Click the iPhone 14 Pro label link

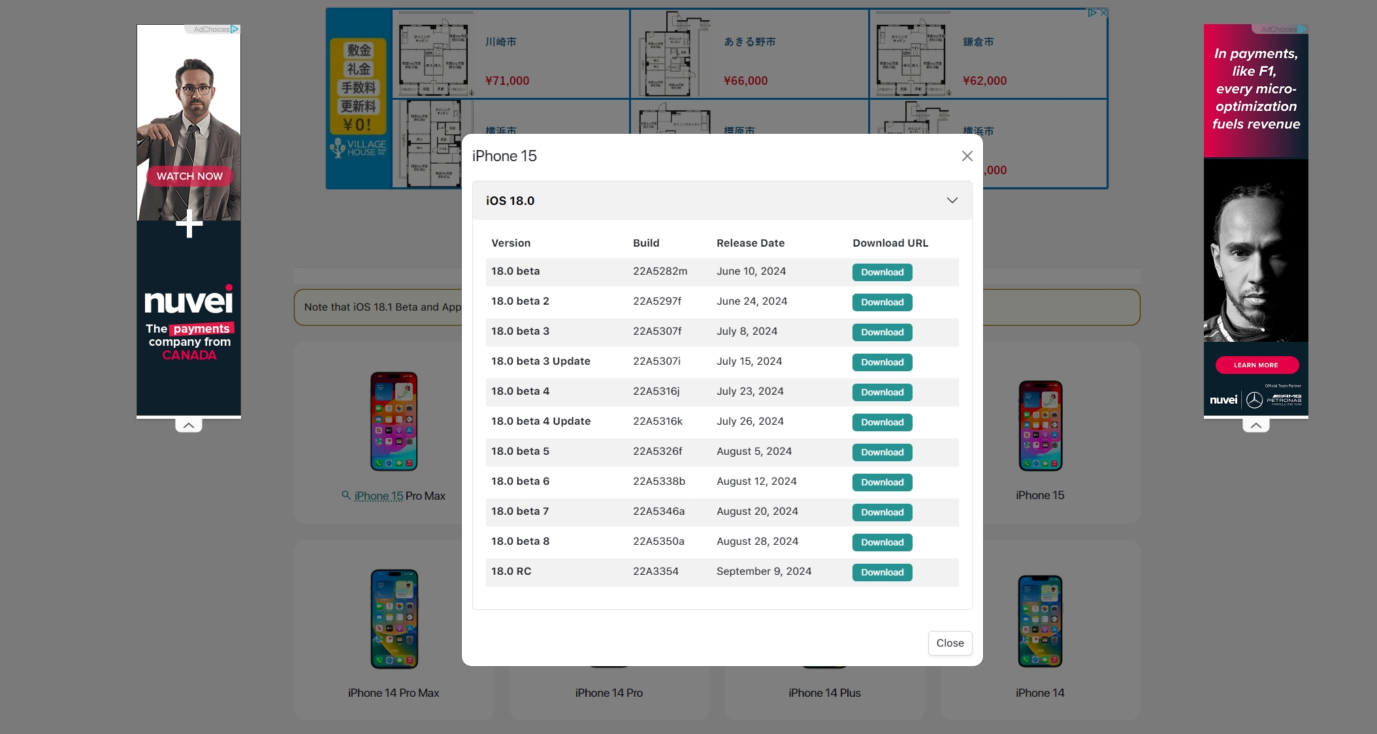[608, 693]
